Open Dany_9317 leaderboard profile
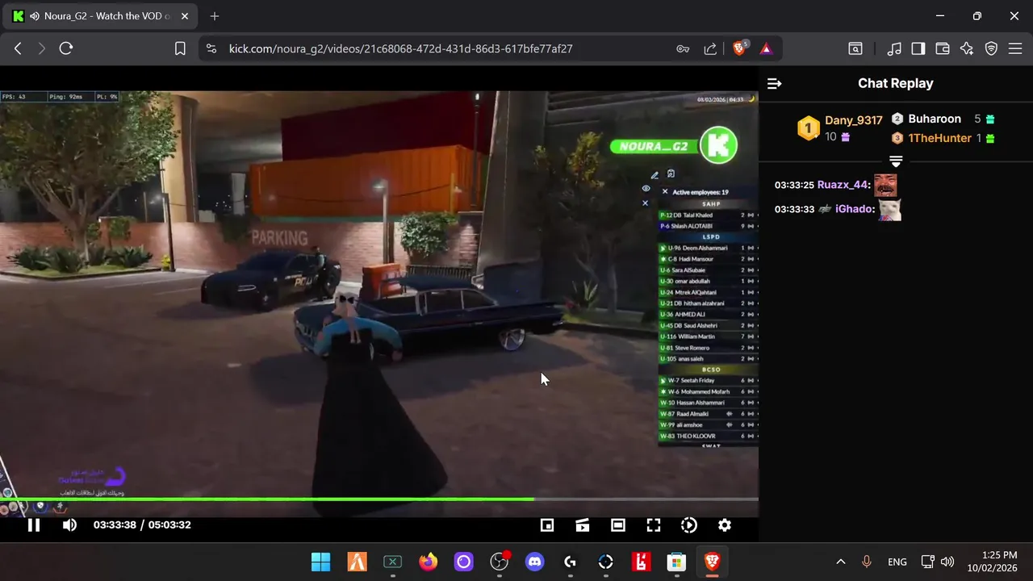 [x=853, y=120]
